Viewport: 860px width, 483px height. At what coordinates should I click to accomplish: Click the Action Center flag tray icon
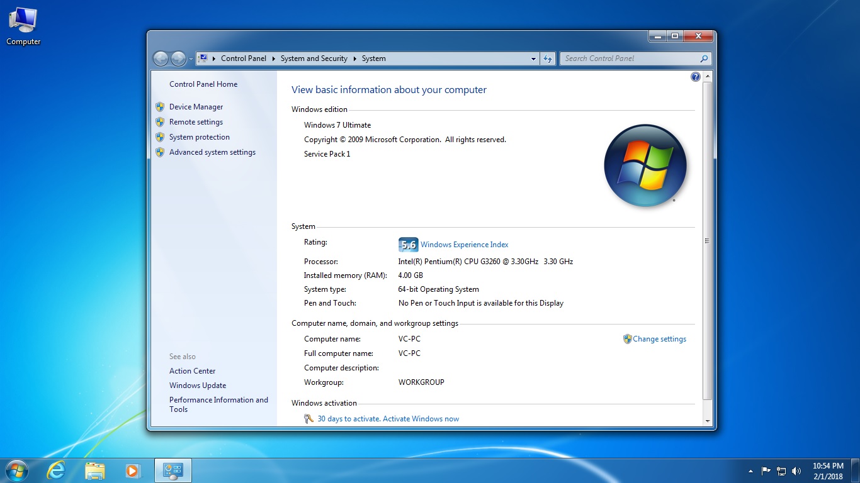coord(766,470)
